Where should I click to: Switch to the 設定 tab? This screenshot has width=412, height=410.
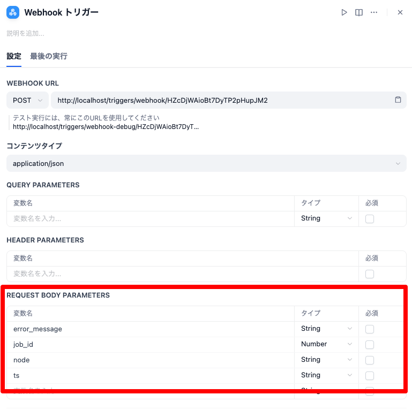click(14, 56)
